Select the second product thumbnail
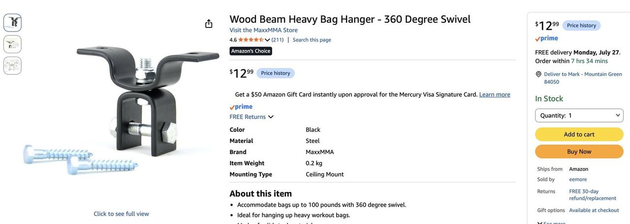The height and width of the screenshot is (224, 630). tap(12, 44)
